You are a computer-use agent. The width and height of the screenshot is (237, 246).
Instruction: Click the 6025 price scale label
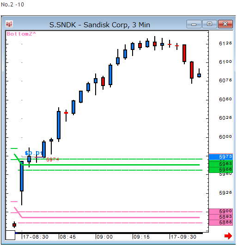(x=225, y=118)
